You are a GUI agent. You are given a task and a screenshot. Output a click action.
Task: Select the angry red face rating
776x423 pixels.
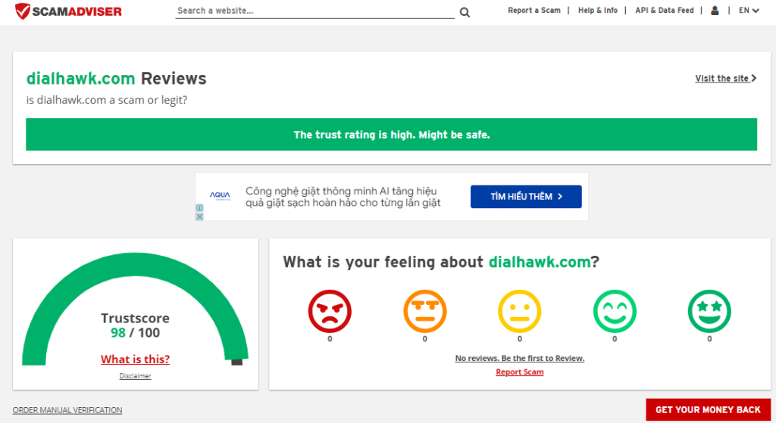(330, 311)
